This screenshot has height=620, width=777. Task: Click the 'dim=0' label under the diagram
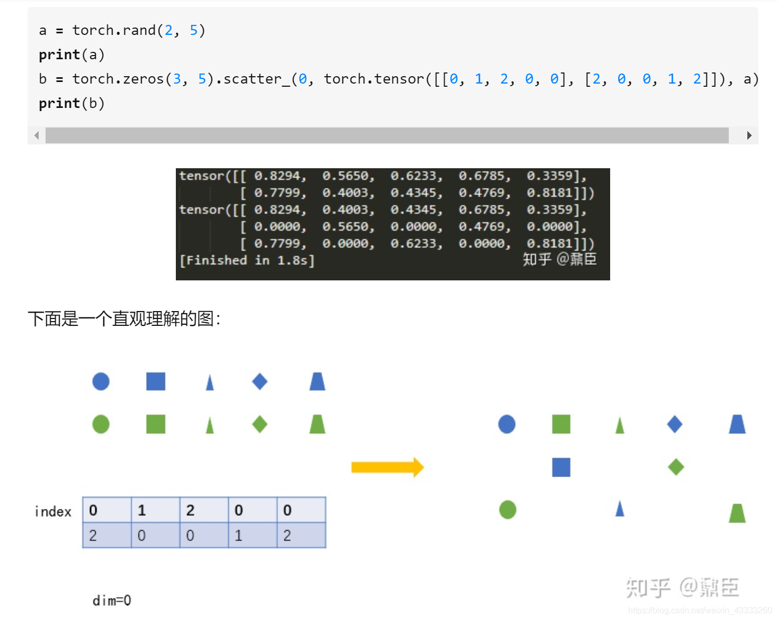[x=112, y=600]
